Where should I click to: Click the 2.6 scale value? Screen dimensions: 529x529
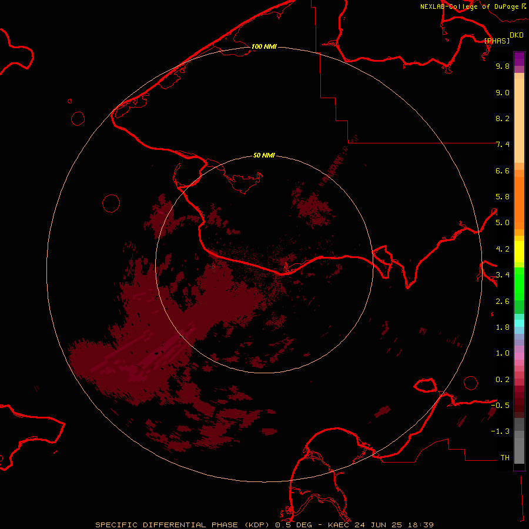pyautogui.click(x=503, y=302)
